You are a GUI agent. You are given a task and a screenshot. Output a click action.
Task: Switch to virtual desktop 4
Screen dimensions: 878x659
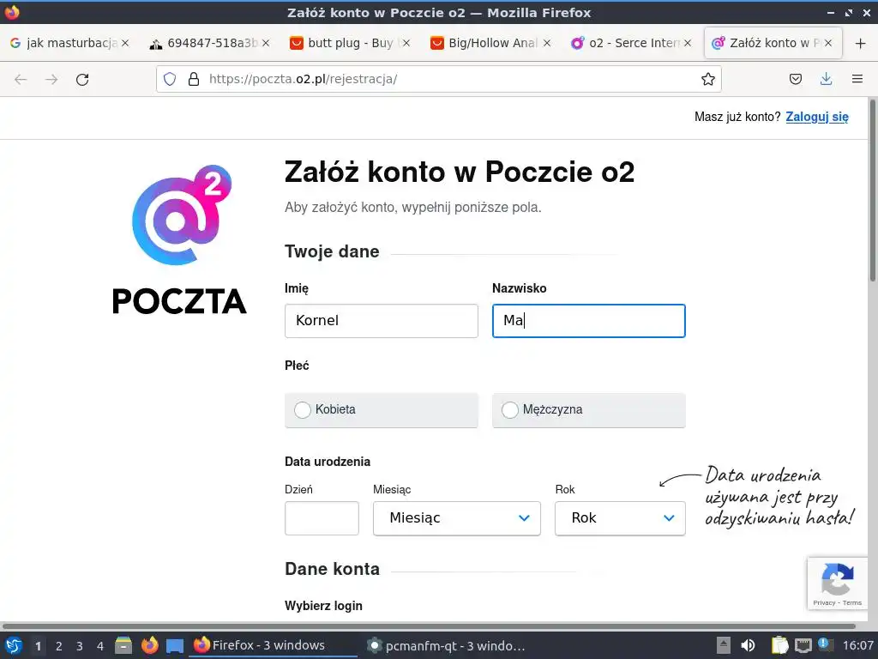click(x=100, y=646)
